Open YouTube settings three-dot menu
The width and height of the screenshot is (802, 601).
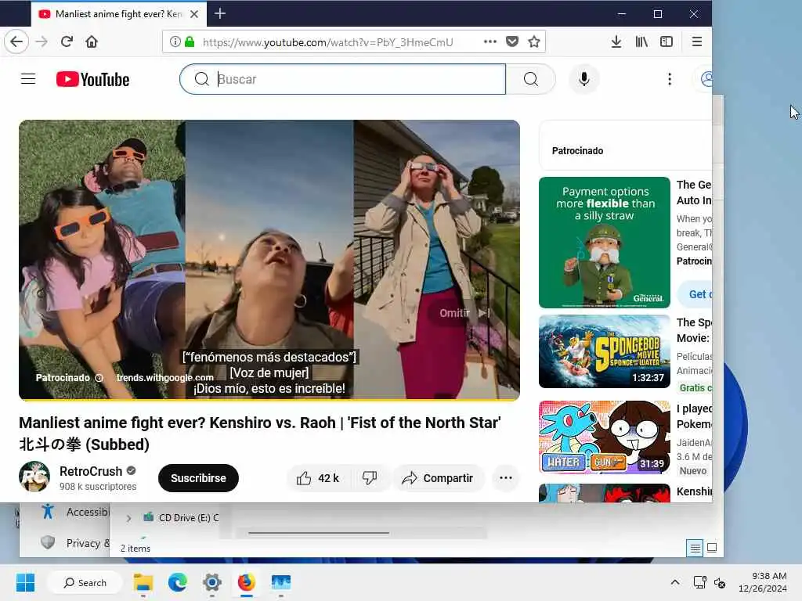click(670, 79)
